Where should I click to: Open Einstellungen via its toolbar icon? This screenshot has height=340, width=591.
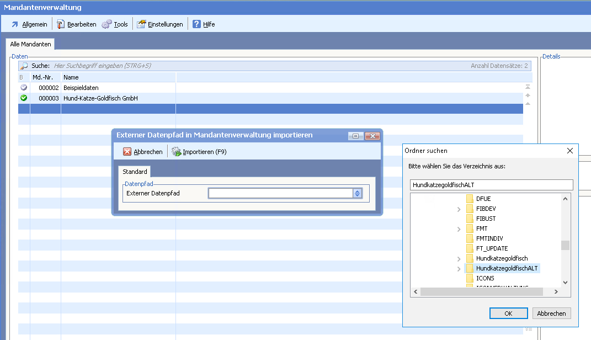click(x=141, y=24)
